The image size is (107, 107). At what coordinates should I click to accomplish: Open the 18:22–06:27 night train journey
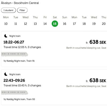pyautogui.click(x=54, y=49)
